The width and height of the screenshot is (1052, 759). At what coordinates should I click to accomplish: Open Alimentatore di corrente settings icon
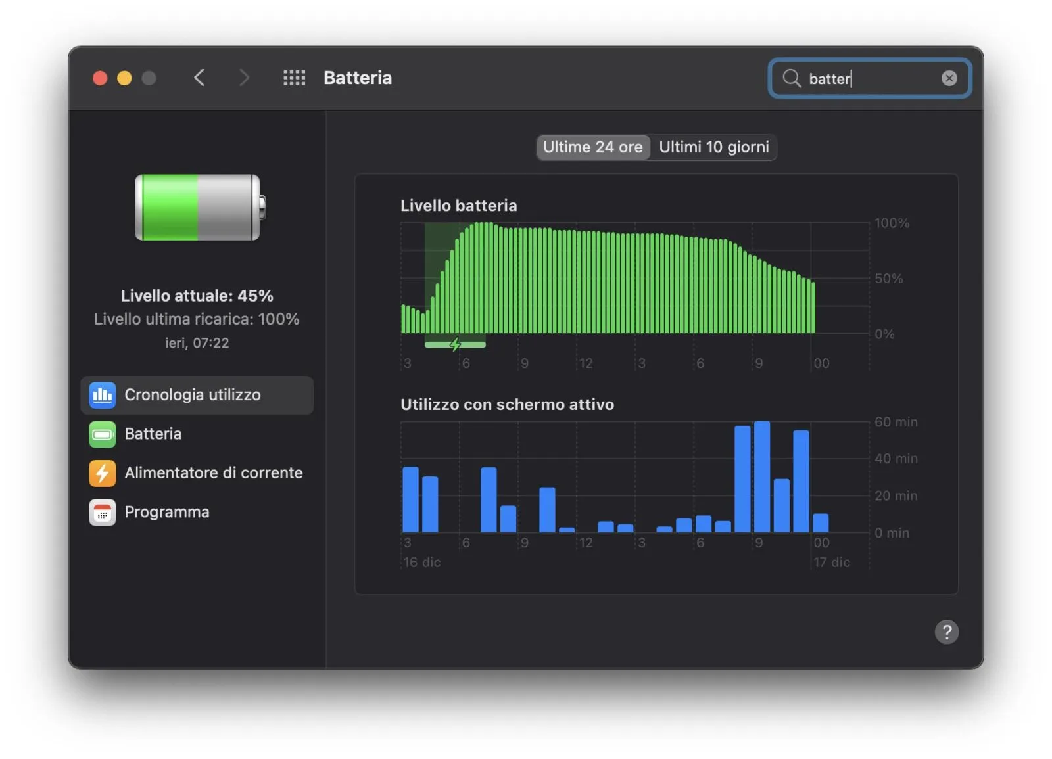(103, 472)
